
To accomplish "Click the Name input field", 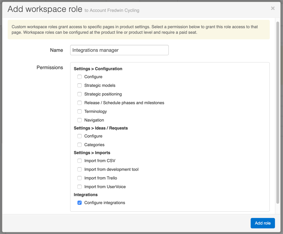I will click(x=119, y=50).
